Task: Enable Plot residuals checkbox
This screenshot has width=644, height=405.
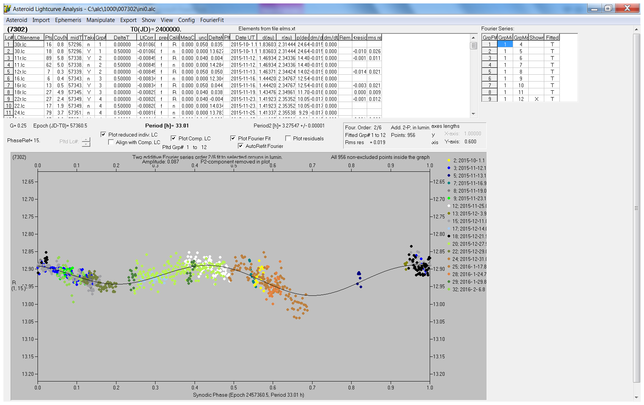Action: tap(288, 138)
